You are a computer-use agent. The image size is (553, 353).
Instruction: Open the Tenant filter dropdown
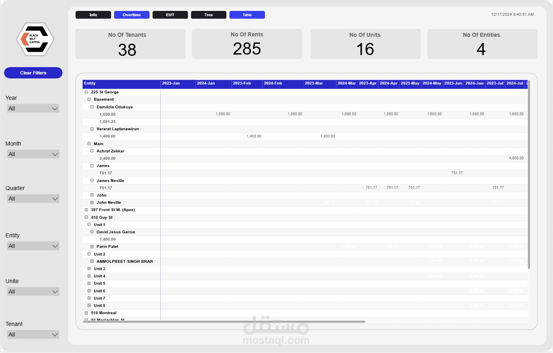tap(33, 334)
